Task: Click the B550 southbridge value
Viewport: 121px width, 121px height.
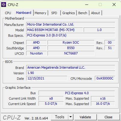Action: 71,48
